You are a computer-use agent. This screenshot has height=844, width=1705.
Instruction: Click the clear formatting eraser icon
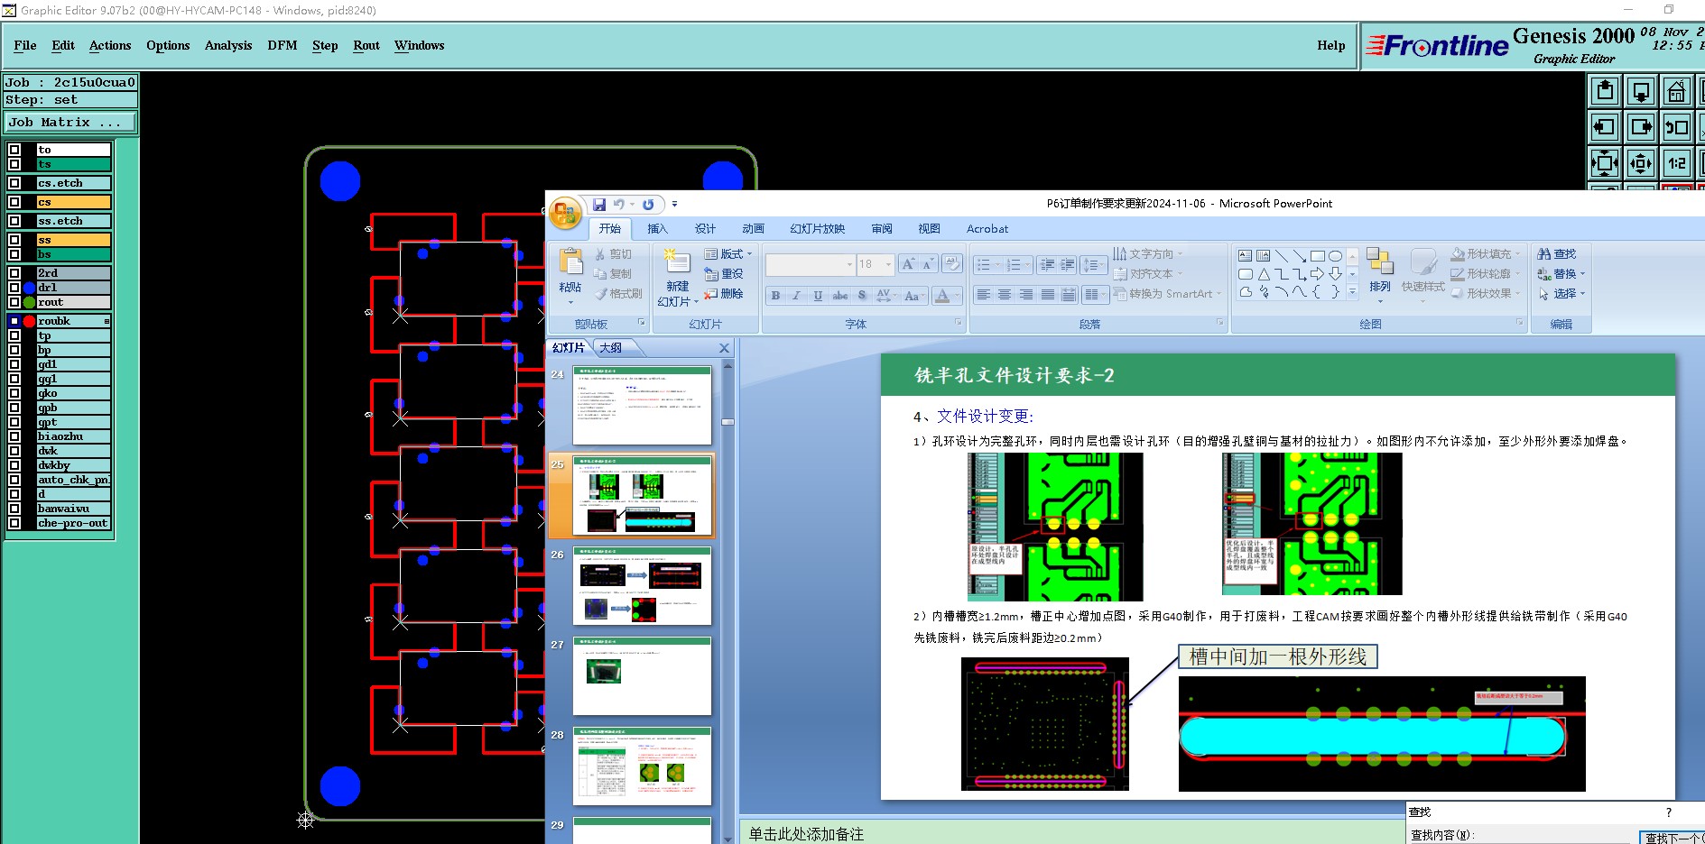tap(951, 263)
